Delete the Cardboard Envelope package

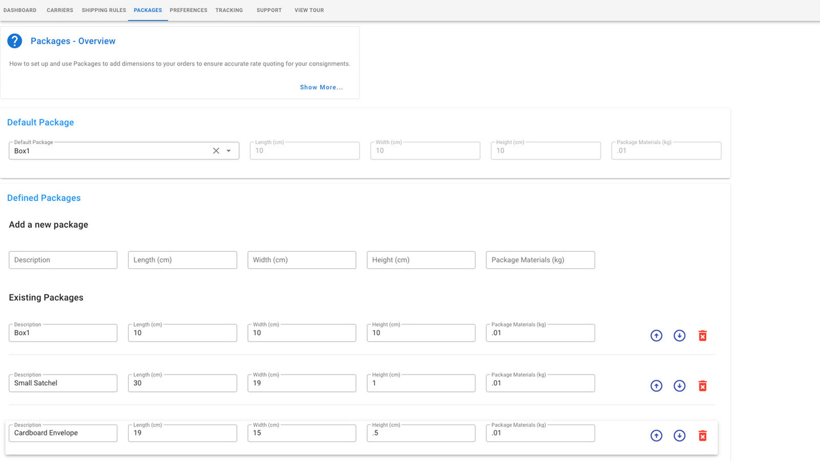pyautogui.click(x=702, y=435)
